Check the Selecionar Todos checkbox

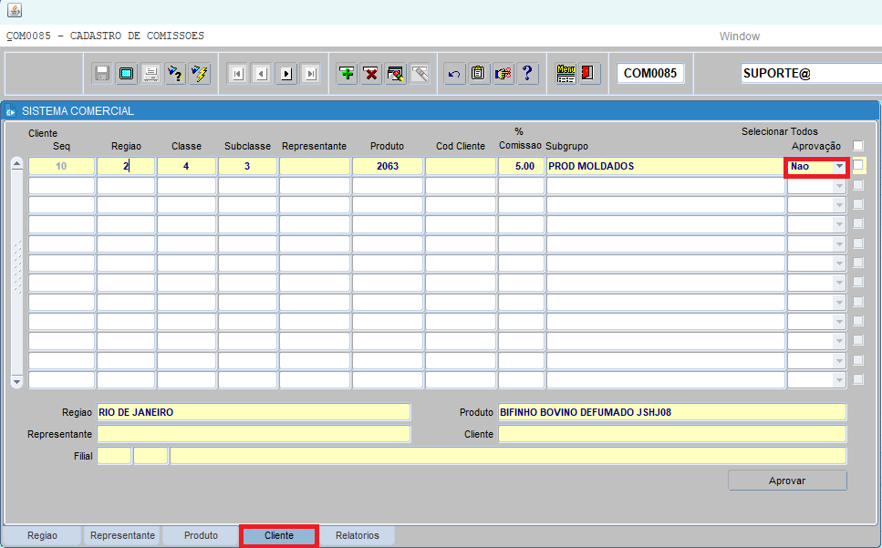(x=857, y=146)
